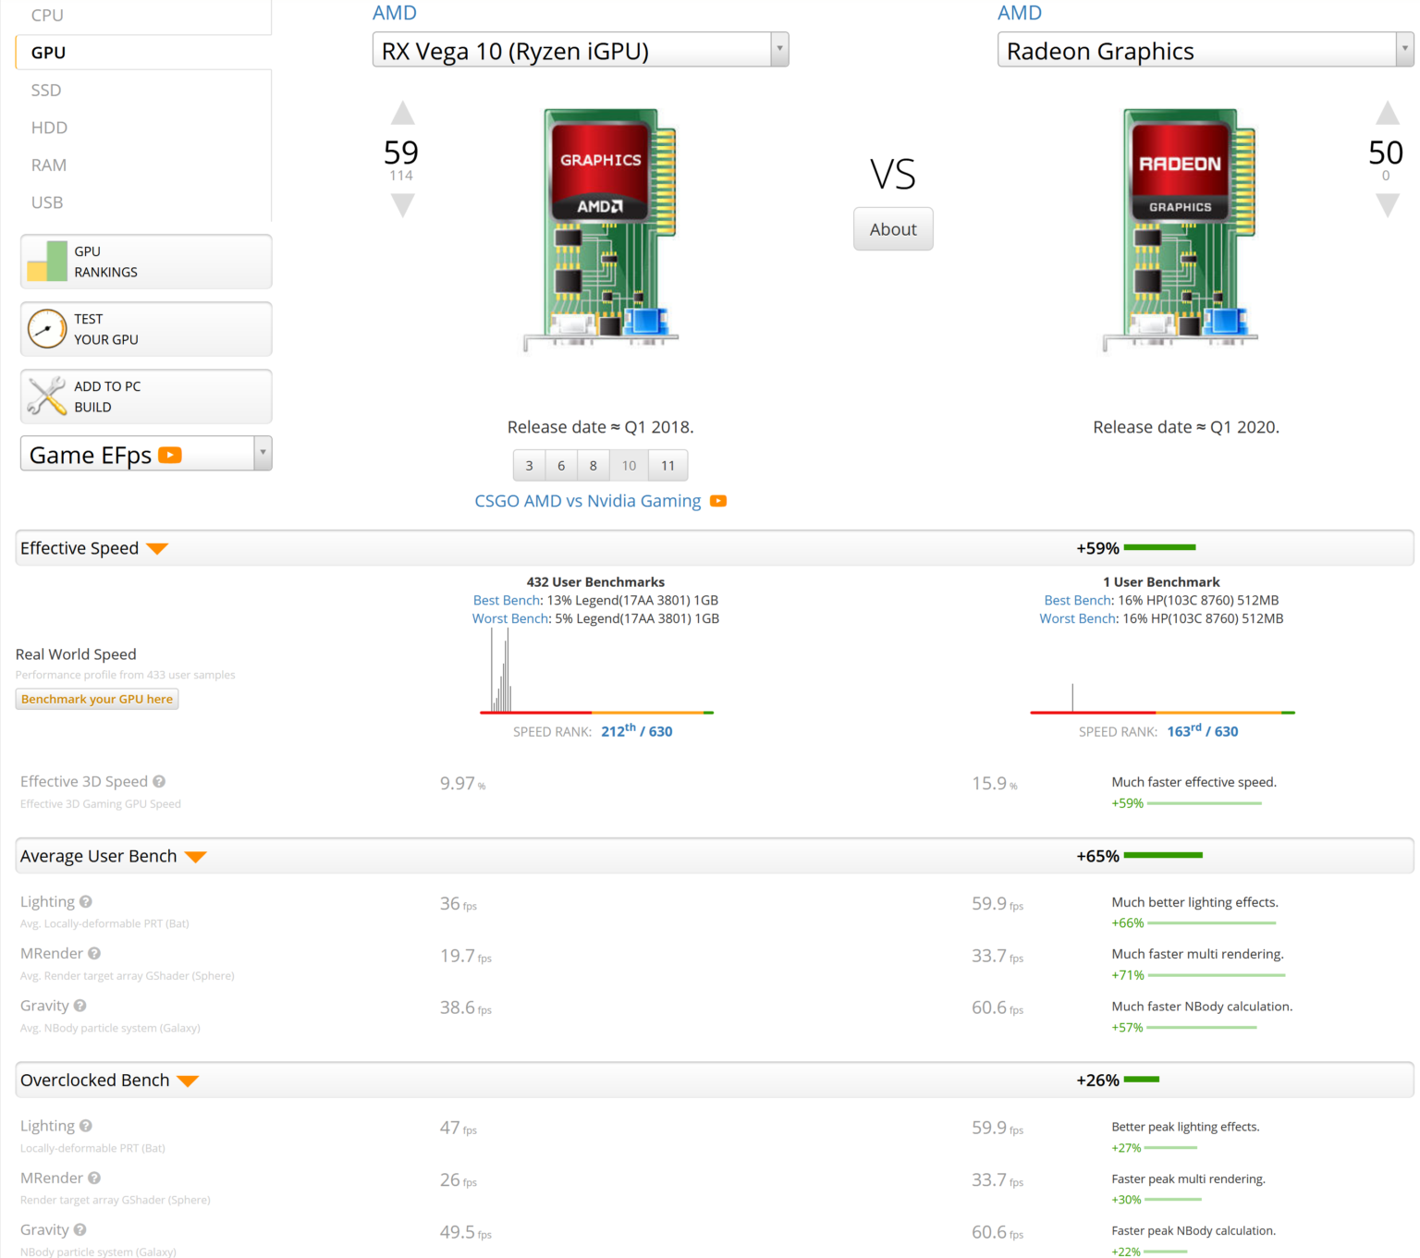Screen dimensions: 1420x1258
Task: Click the Effective Speed +59% bar
Action: click(x=1160, y=547)
